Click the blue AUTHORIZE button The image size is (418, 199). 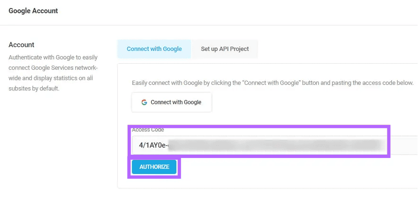[x=154, y=167]
